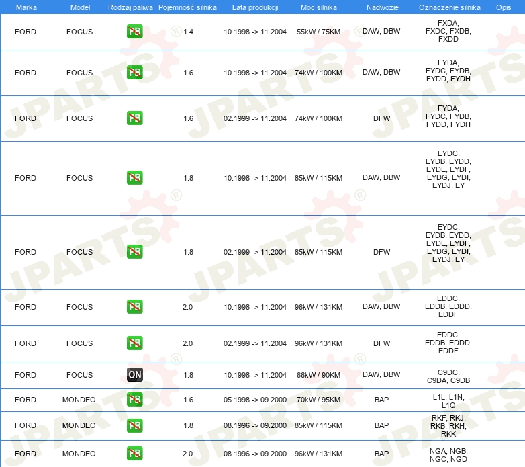Viewport: 525px width, 467px height.
Task: Click the Marka column header
Action: coord(26,7)
